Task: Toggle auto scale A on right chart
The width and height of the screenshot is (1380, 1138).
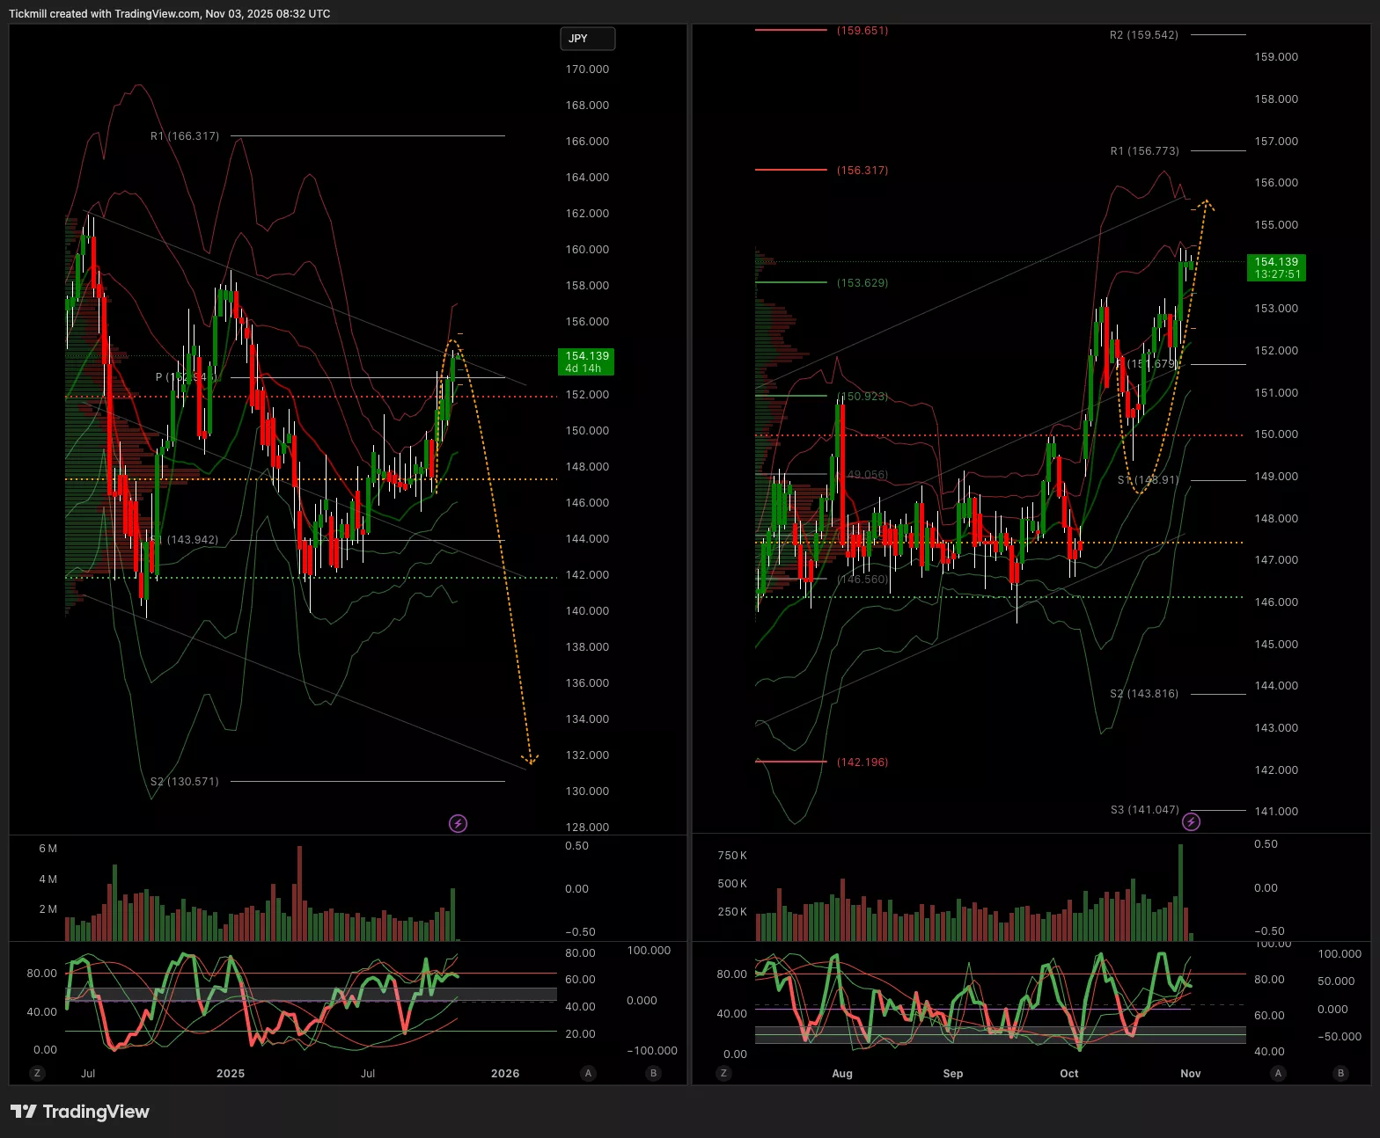Action: coord(1278,1073)
